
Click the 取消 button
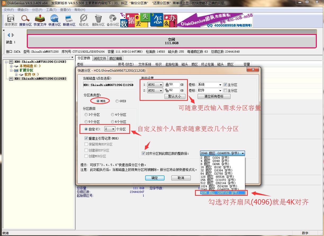(181, 178)
